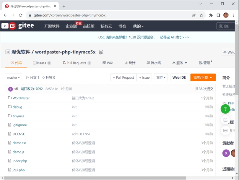Switch to the Pull Requests tab
This screenshot has height=180, width=239.
pyautogui.click(x=77, y=63)
